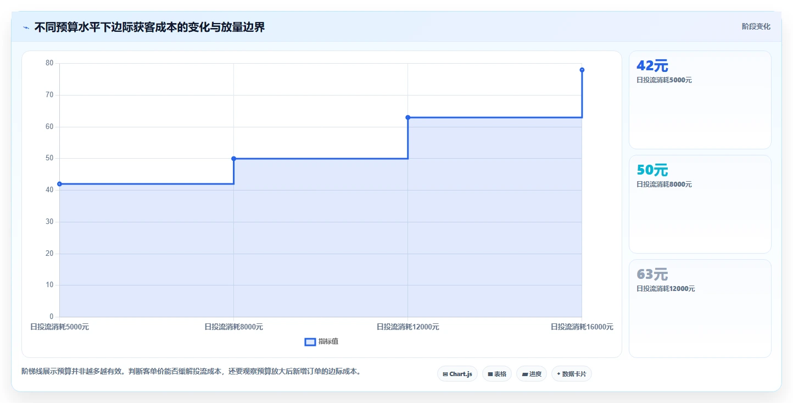Click x-axis label 日投流消耗12000元
The width and height of the screenshot is (793, 403).
[x=407, y=327]
